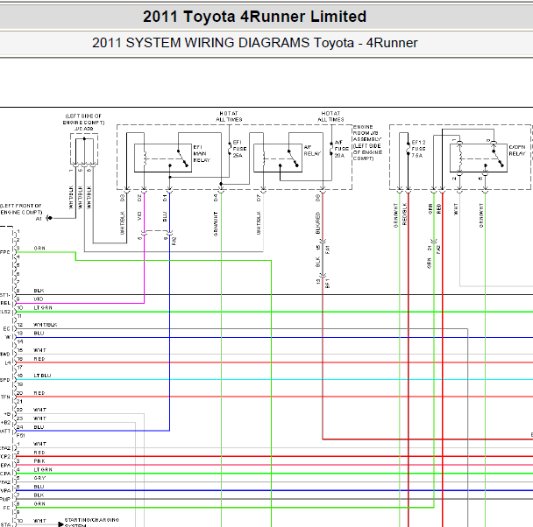Click the STARTING/CHARGING SYSTEM arrow marker
533x527 pixels.
(x=60, y=524)
